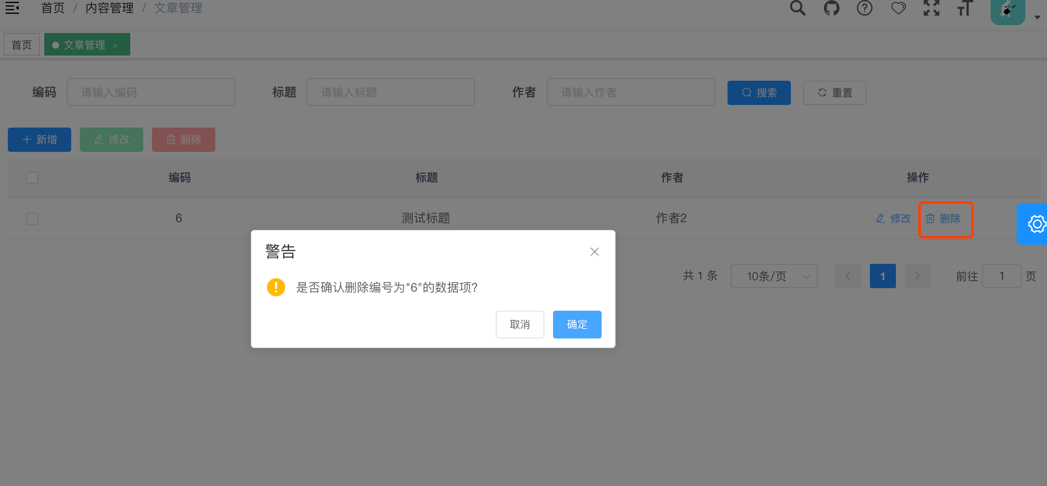1047x486 pixels.
Task: Go to 首页 in breadcrumb
Action: [53, 8]
